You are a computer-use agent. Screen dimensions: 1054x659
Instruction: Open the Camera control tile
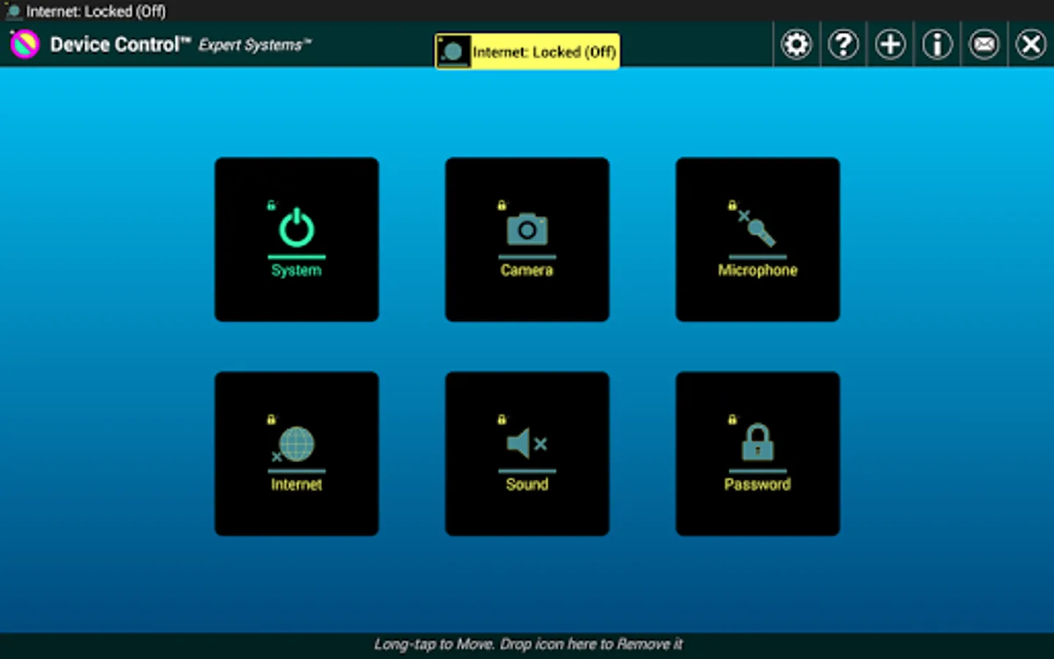click(527, 239)
